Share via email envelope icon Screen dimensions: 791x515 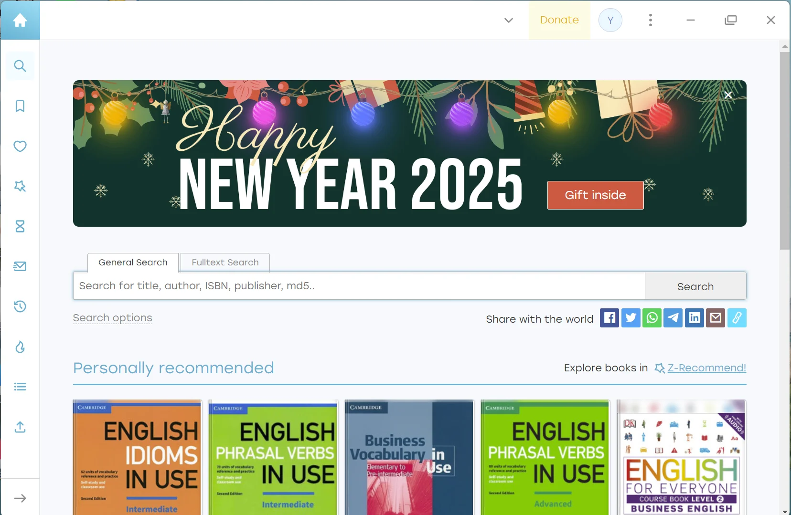716,318
